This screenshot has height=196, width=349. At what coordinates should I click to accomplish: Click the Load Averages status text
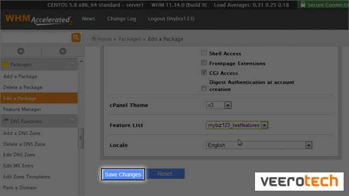click(x=251, y=5)
